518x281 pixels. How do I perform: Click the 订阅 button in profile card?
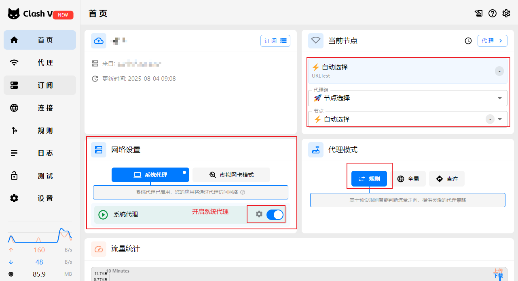click(x=275, y=41)
